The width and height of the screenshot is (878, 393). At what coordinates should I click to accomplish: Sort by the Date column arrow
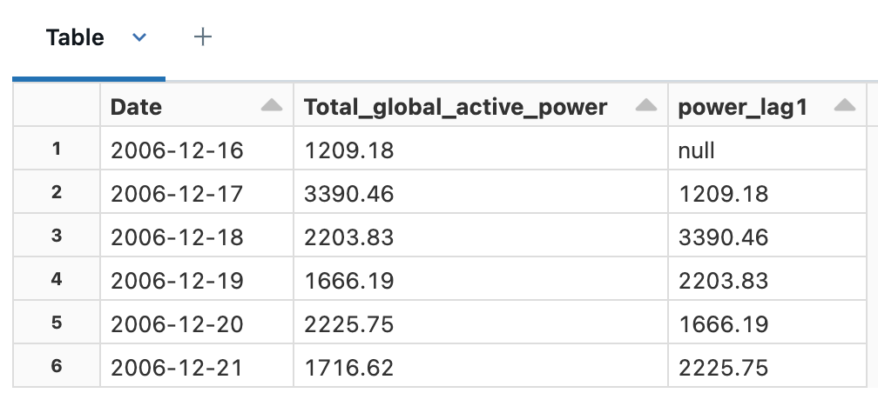[x=272, y=105]
